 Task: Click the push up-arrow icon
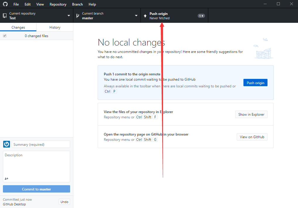tap(145, 16)
